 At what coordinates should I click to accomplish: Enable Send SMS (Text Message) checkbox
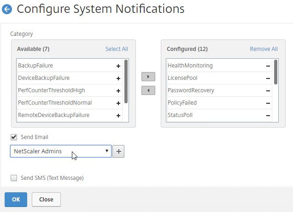pos(14,178)
